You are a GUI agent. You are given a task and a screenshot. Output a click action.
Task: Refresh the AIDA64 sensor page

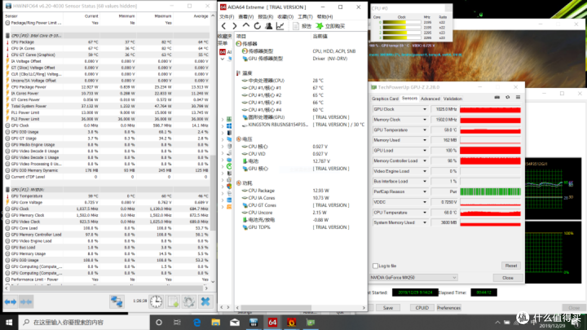[257, 26]
